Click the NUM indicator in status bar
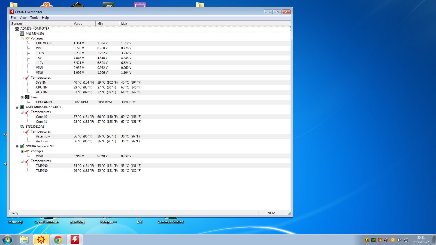The image size is (436, 245). pyautogui.click(x=271, y=213)
